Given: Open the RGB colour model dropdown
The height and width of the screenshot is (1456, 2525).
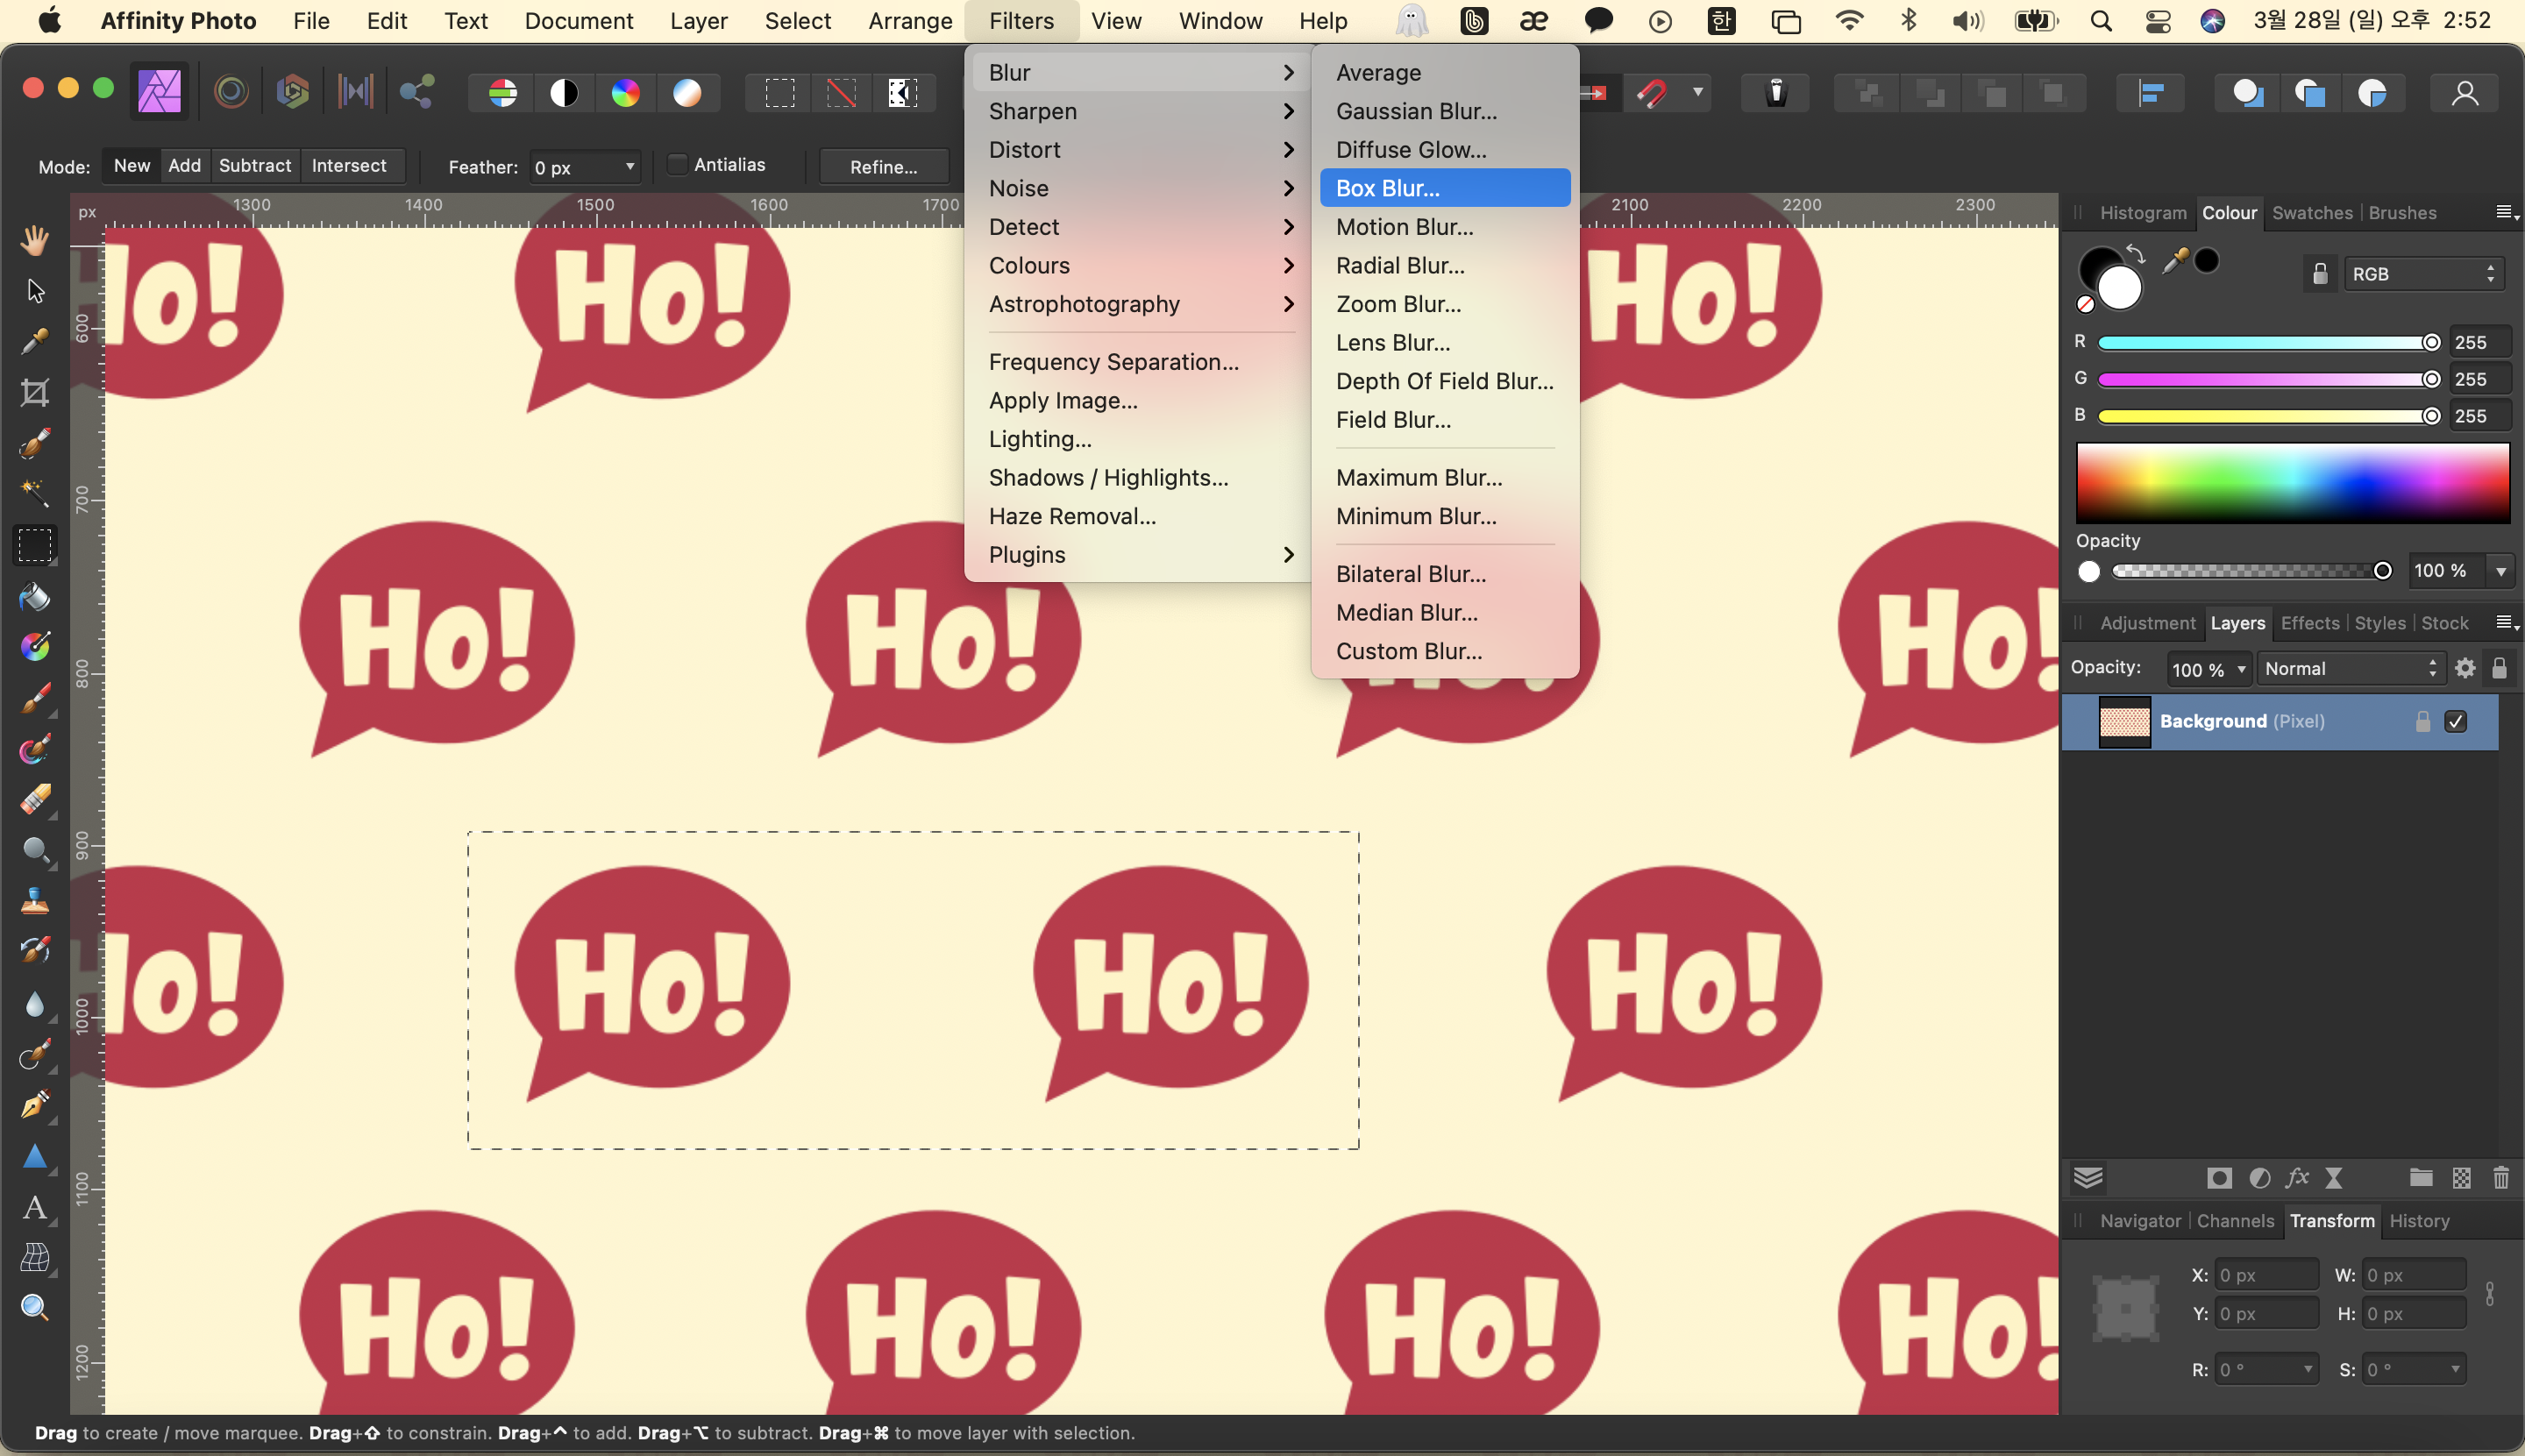Looking at the screenshot, I should pyautogui.click(x=2422, y=274).
